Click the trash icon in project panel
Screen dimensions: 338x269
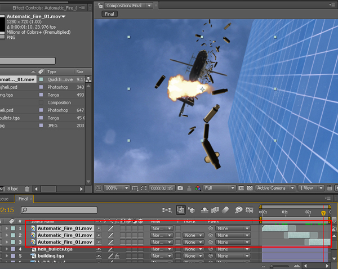[27, 189]
